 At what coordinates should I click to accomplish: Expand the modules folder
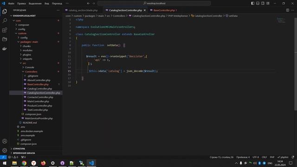(x=36, y=50)
